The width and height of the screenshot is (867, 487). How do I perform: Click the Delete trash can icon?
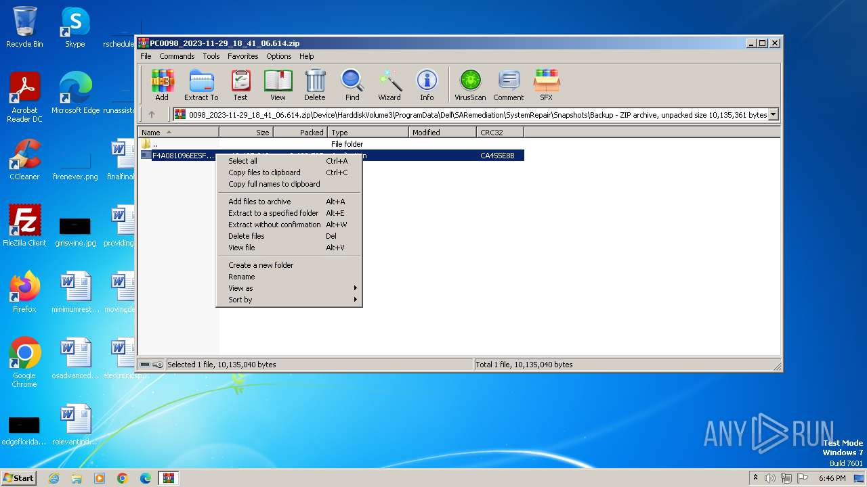point(315,85)
